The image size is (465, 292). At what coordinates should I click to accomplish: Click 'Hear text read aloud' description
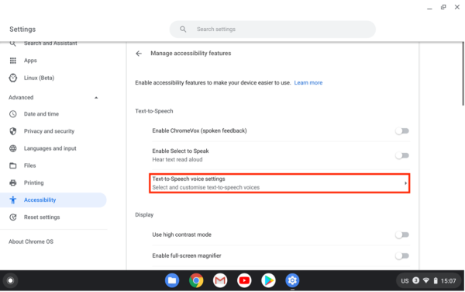[177, 159]
